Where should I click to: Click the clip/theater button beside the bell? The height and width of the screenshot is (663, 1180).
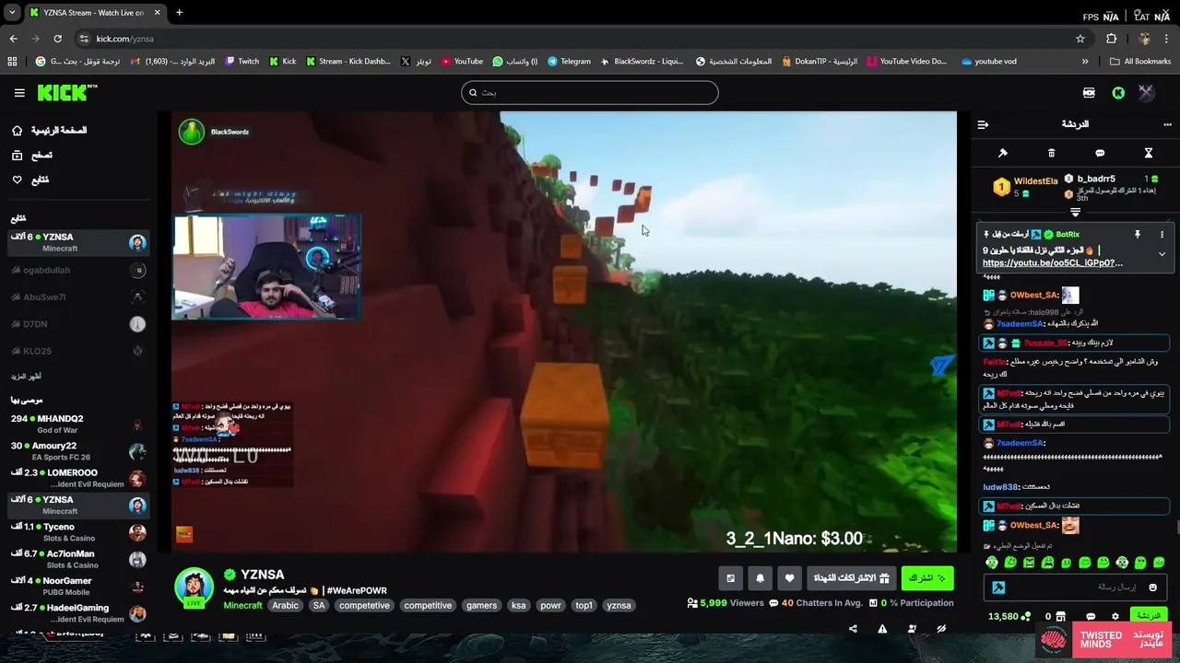(x=730, y=578)
